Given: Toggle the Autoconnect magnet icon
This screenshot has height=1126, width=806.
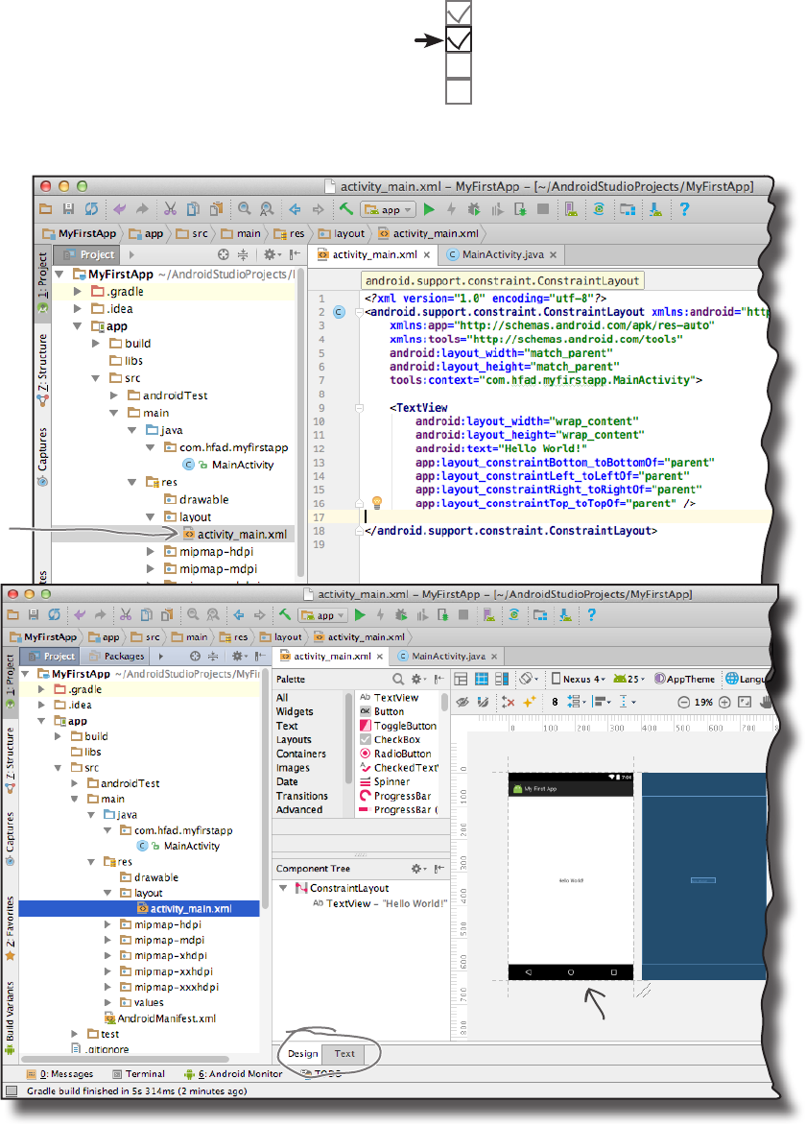Looking at the screenshot, I should [483, 702].
